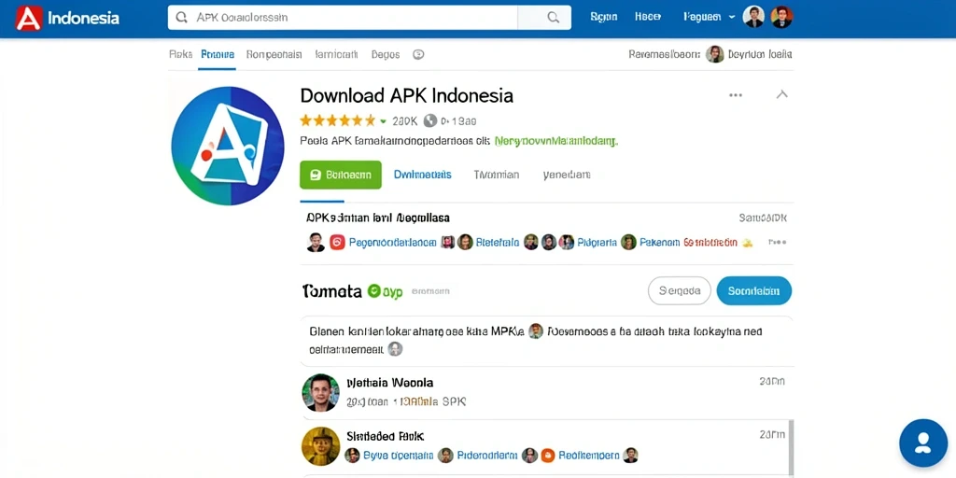The width and height of the screenshot is (956, 478).
Task: Open the Byve tipemtaita link
Action: click(398, 455)
